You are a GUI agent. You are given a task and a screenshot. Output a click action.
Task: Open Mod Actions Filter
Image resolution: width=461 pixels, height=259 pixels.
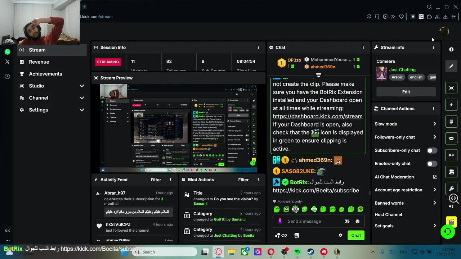(243, 180)
